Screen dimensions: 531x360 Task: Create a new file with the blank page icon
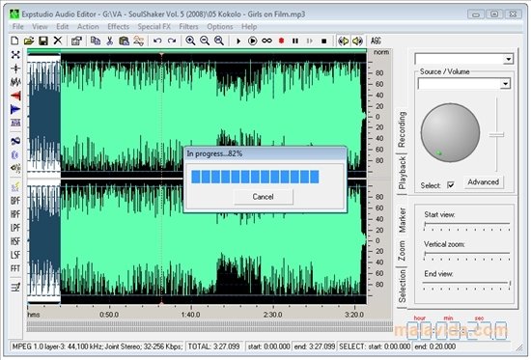(x=14, y=41)
